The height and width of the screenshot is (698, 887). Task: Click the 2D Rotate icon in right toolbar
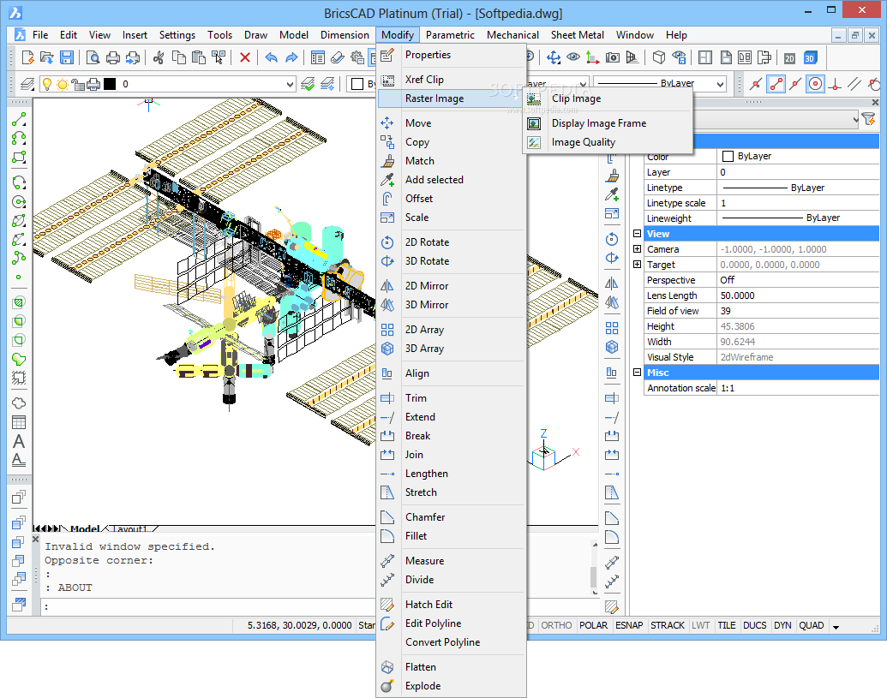pyautogui.click(x=612, y=238)
